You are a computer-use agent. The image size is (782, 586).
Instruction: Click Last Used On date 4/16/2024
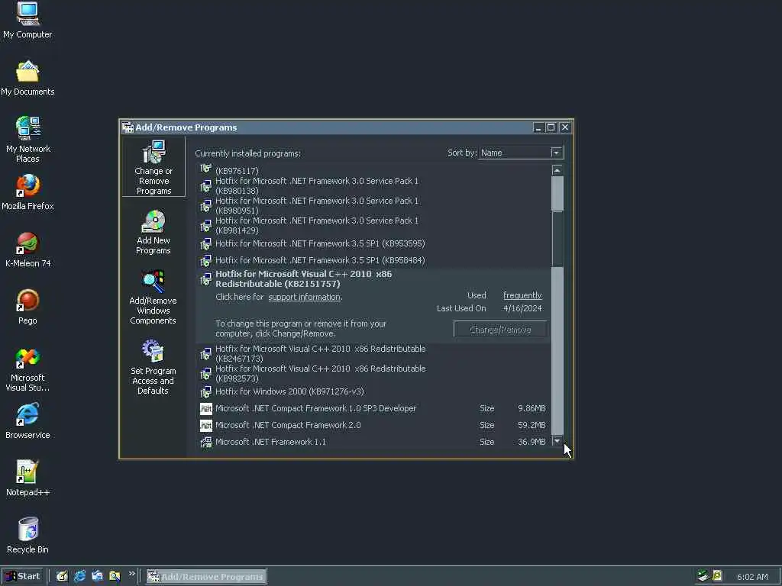522,308
